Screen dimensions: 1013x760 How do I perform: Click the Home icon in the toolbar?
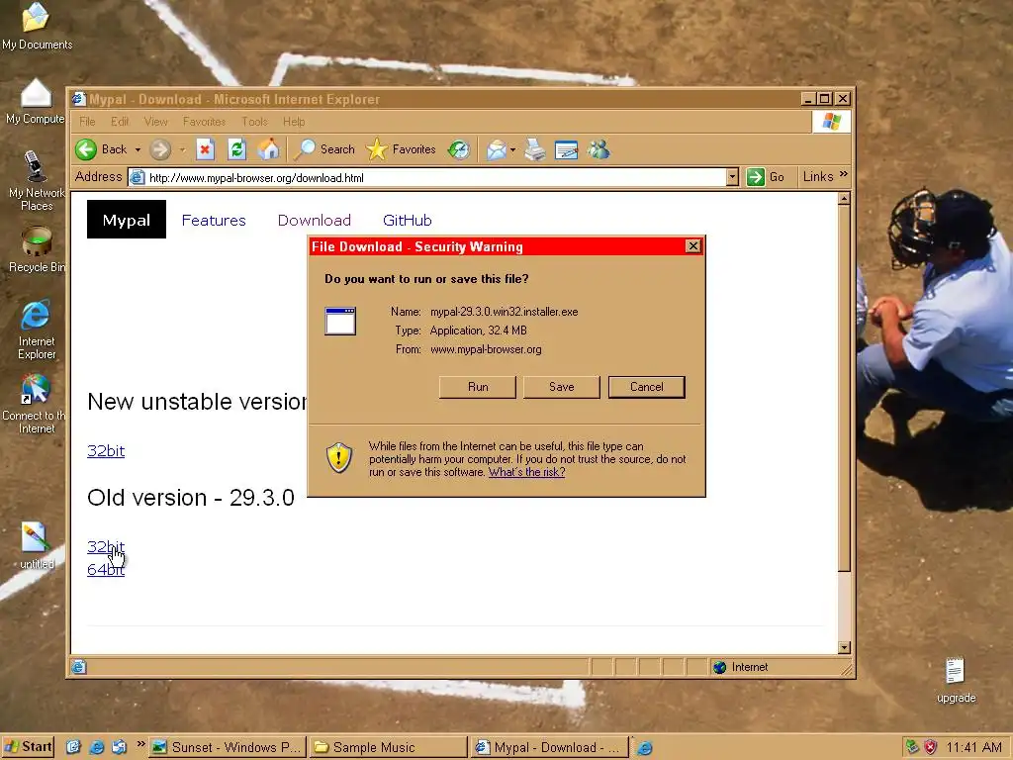coord(268,150)
